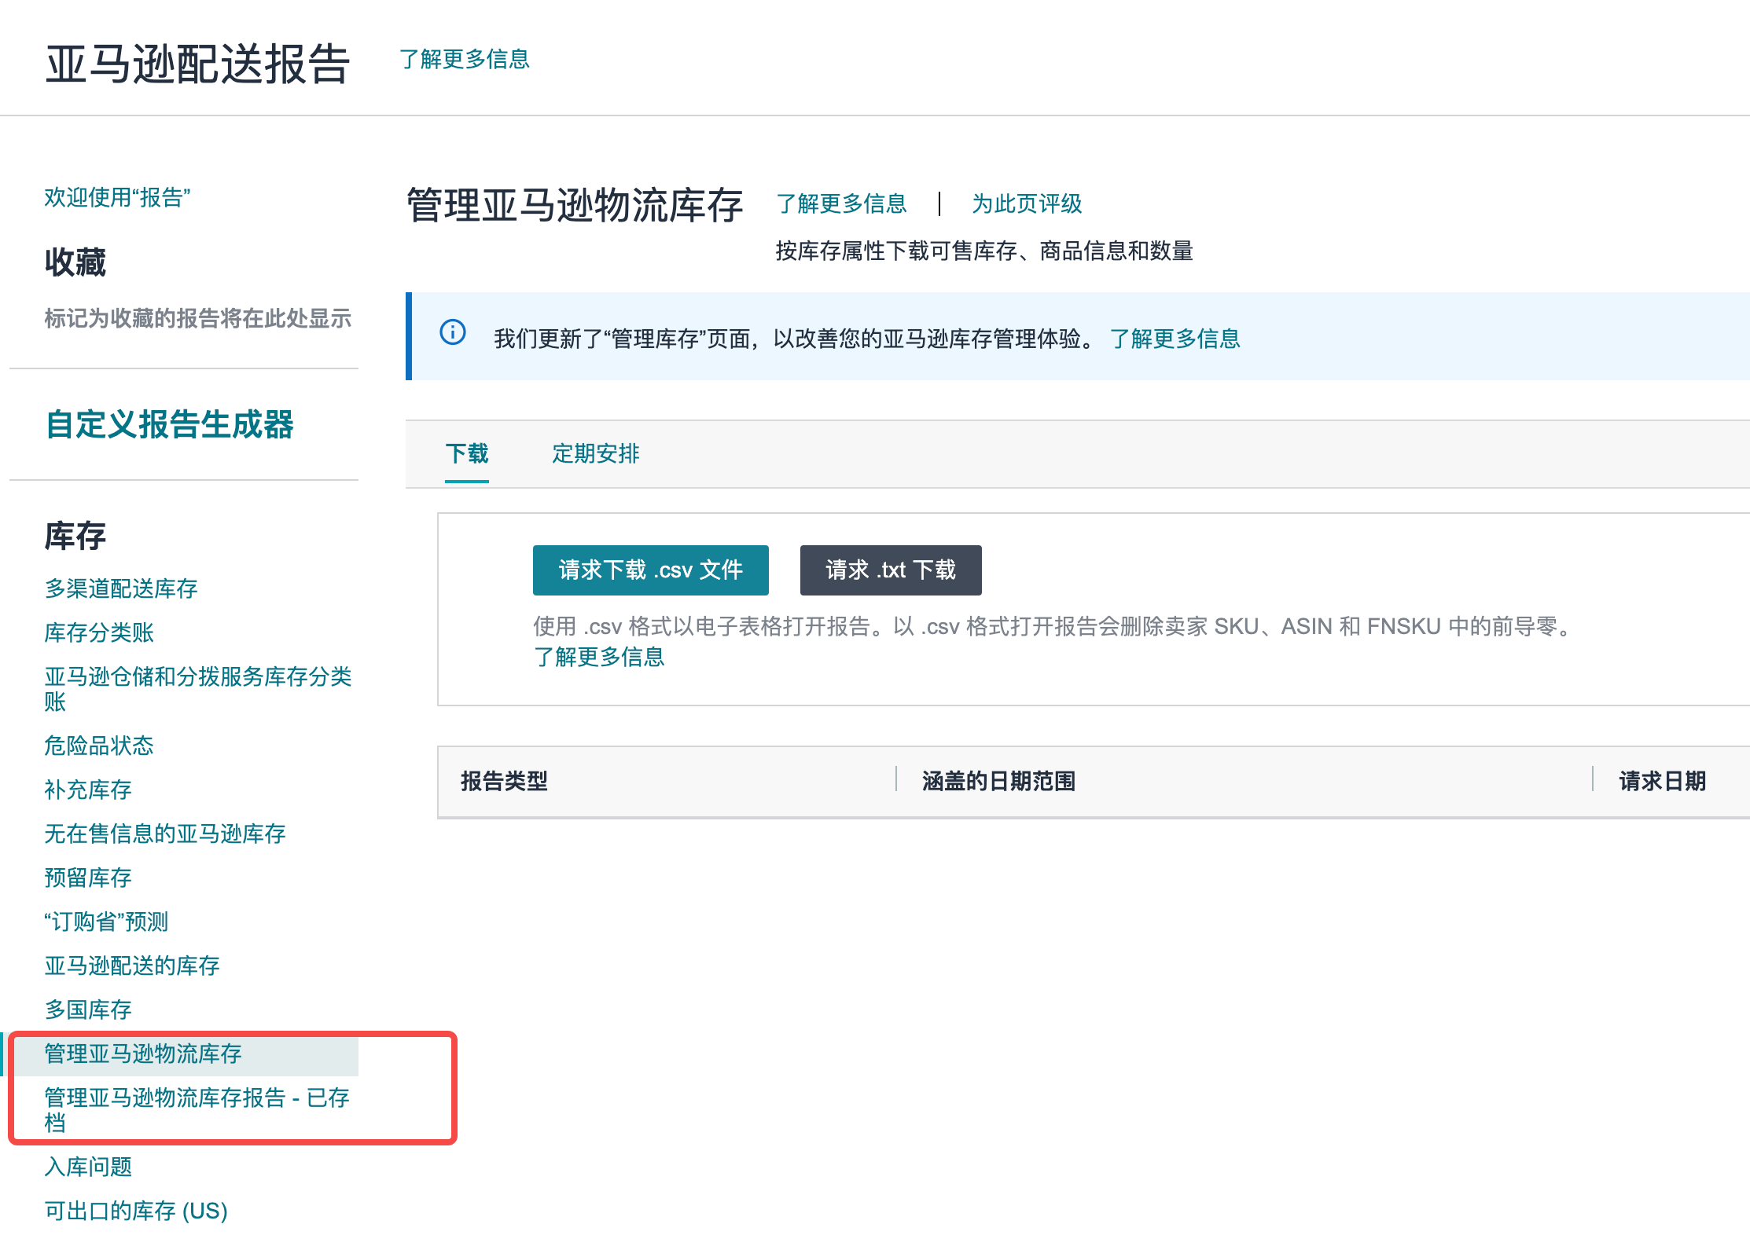Image resolution: width=1750 pixels, height=1235 pixels.
Task: Select 管理亚马逊物流库存 in sidebar
Action: tap(143, 1054)
